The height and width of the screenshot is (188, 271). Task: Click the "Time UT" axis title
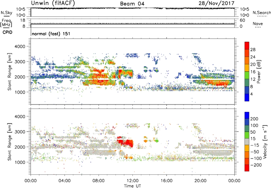(x=132, y=186)
